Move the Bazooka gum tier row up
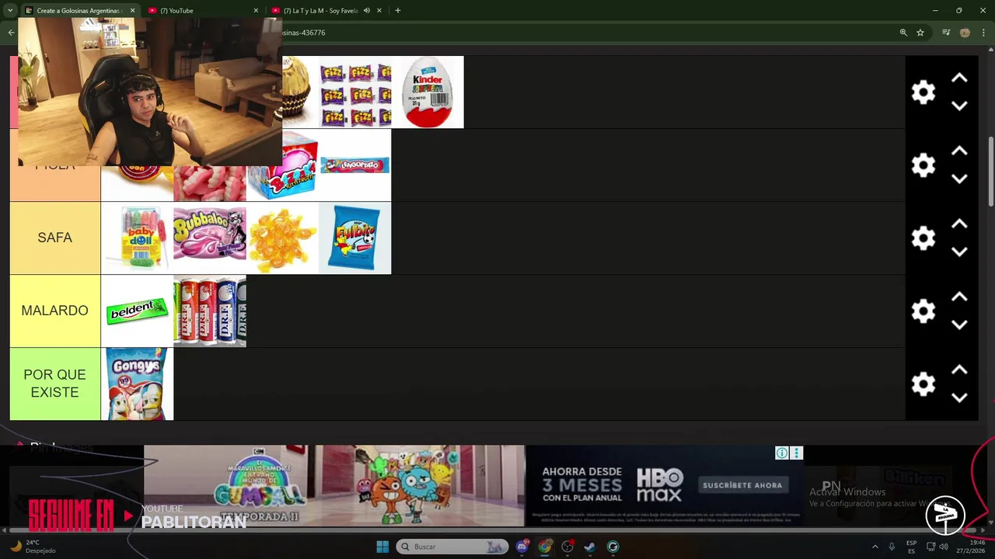This screenshot has height=559, width=995. [x=959, y=151]
